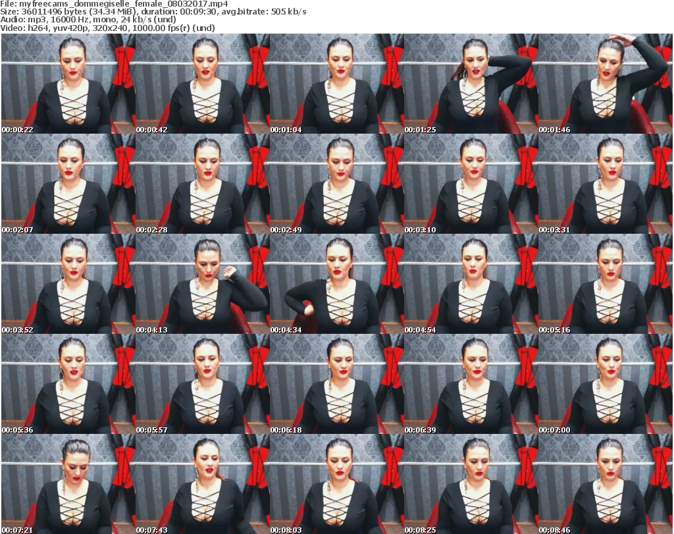Select the thumbnail timestamped 00:08:46
Viewport: 674px width, 534px height.
[x=606, y=484]
